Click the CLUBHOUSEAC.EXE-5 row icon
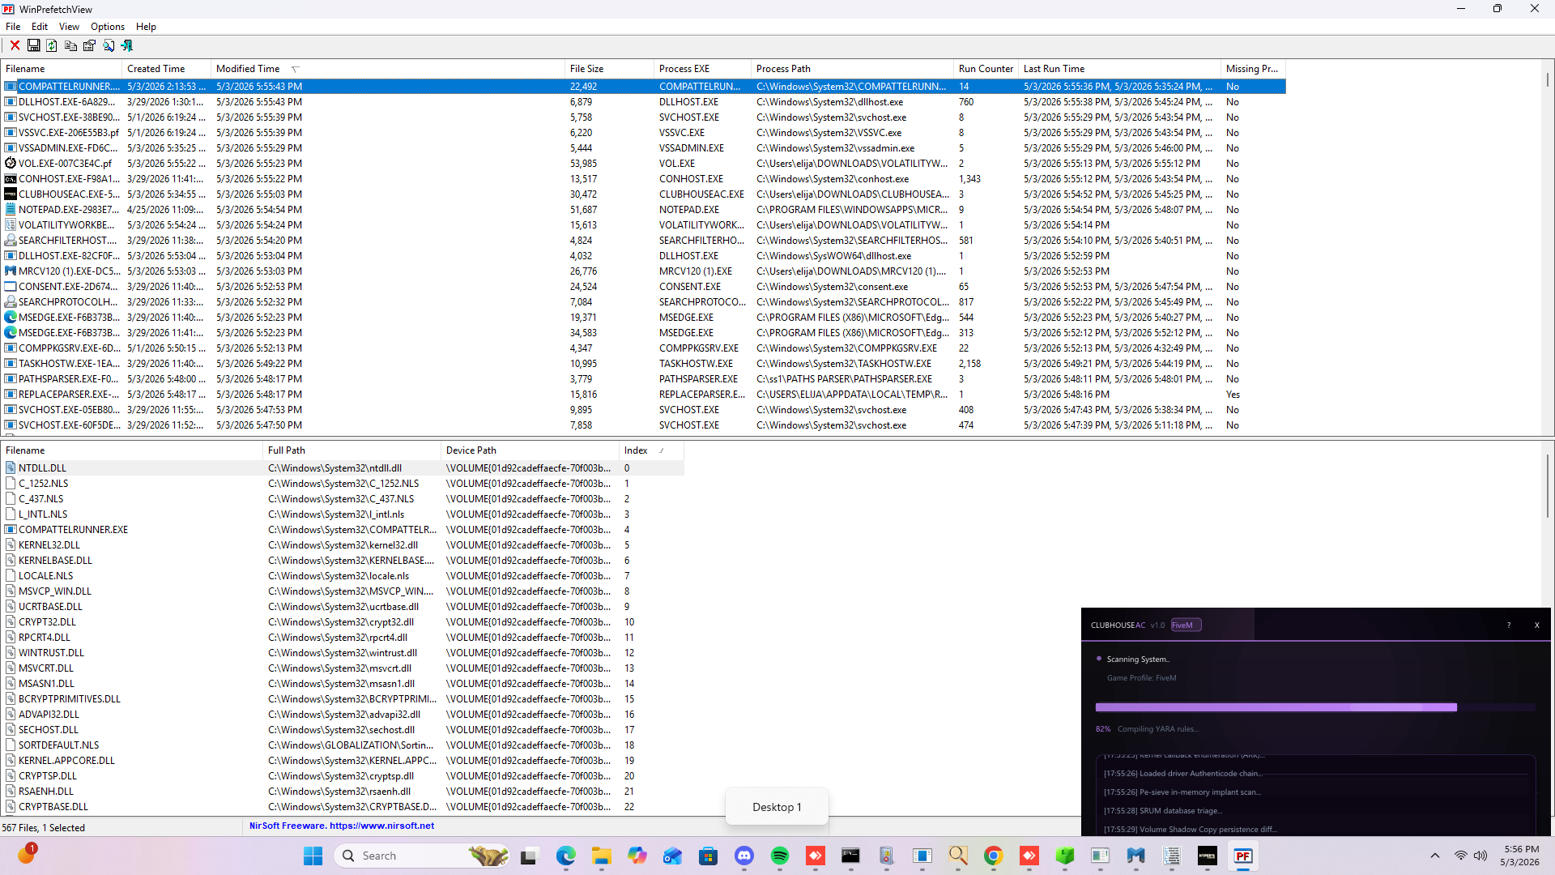The image size is (1555, 875). click(x=11, y=194)
